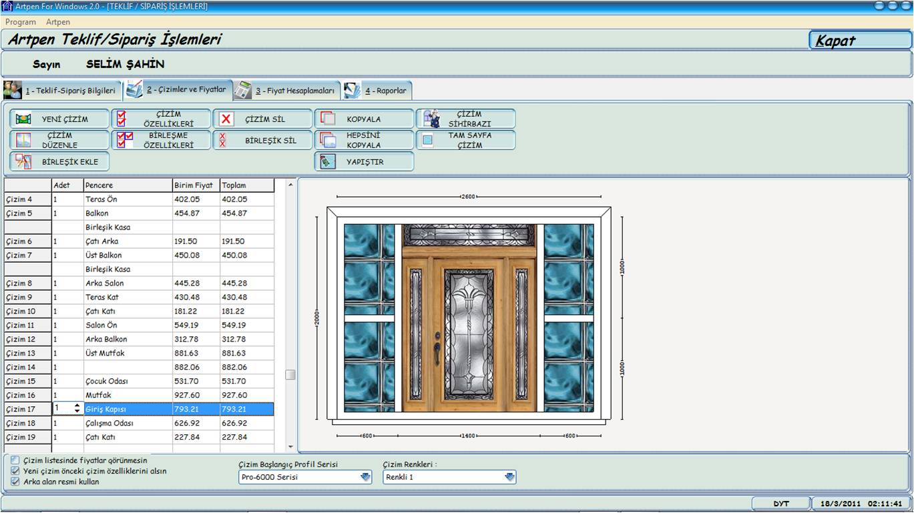Select the Çizim Düzenle icon
Viewport: 914px width, 513px height.
(24, 140)
